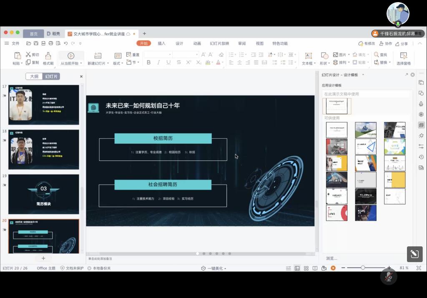The width and height of the screenshot is (427, 298).
Task: Switch to the Insert (插入) ribbon tab
Action: coord(161,43)
